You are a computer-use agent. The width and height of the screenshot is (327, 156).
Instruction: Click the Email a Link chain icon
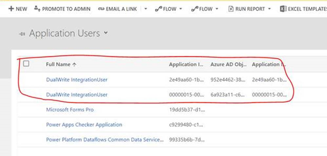pos(101,9)
